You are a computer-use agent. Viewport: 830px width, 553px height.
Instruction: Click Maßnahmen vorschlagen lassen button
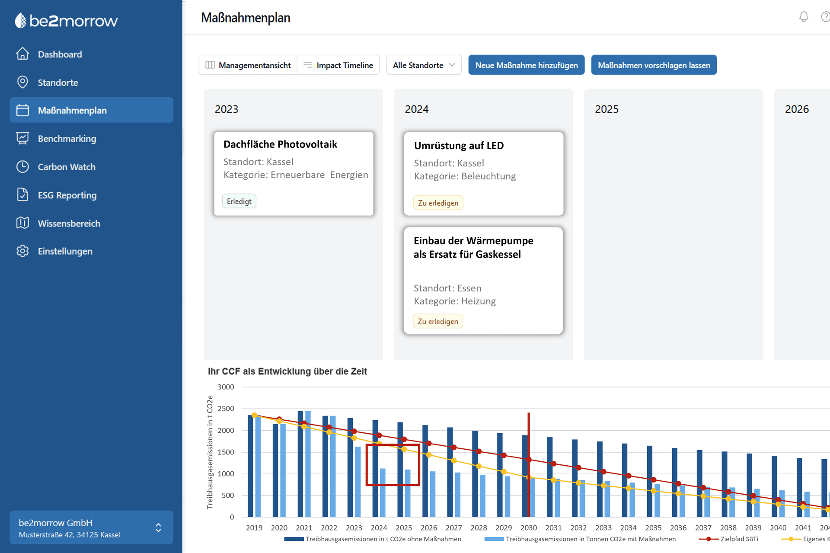tap(654, 65)
